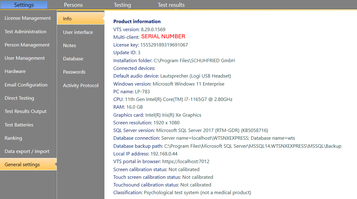Open the Hardware settings section
The image size is (357, 199).
(15, 71)
